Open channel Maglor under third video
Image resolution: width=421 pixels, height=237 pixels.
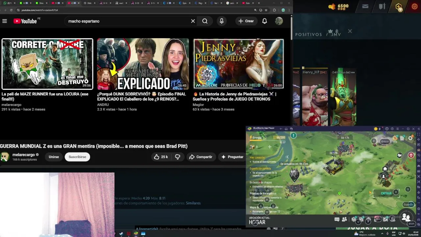(x=198, y=105)
